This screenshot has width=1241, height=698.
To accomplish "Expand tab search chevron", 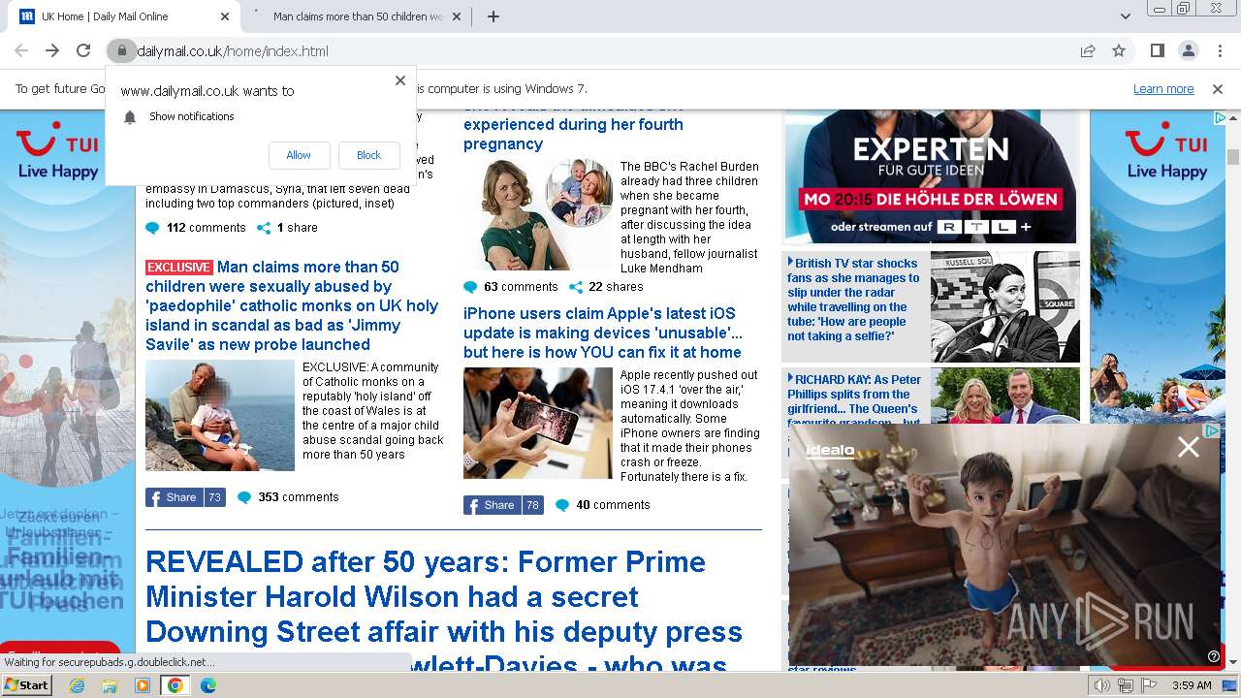I will click(x=1125, y=16).
